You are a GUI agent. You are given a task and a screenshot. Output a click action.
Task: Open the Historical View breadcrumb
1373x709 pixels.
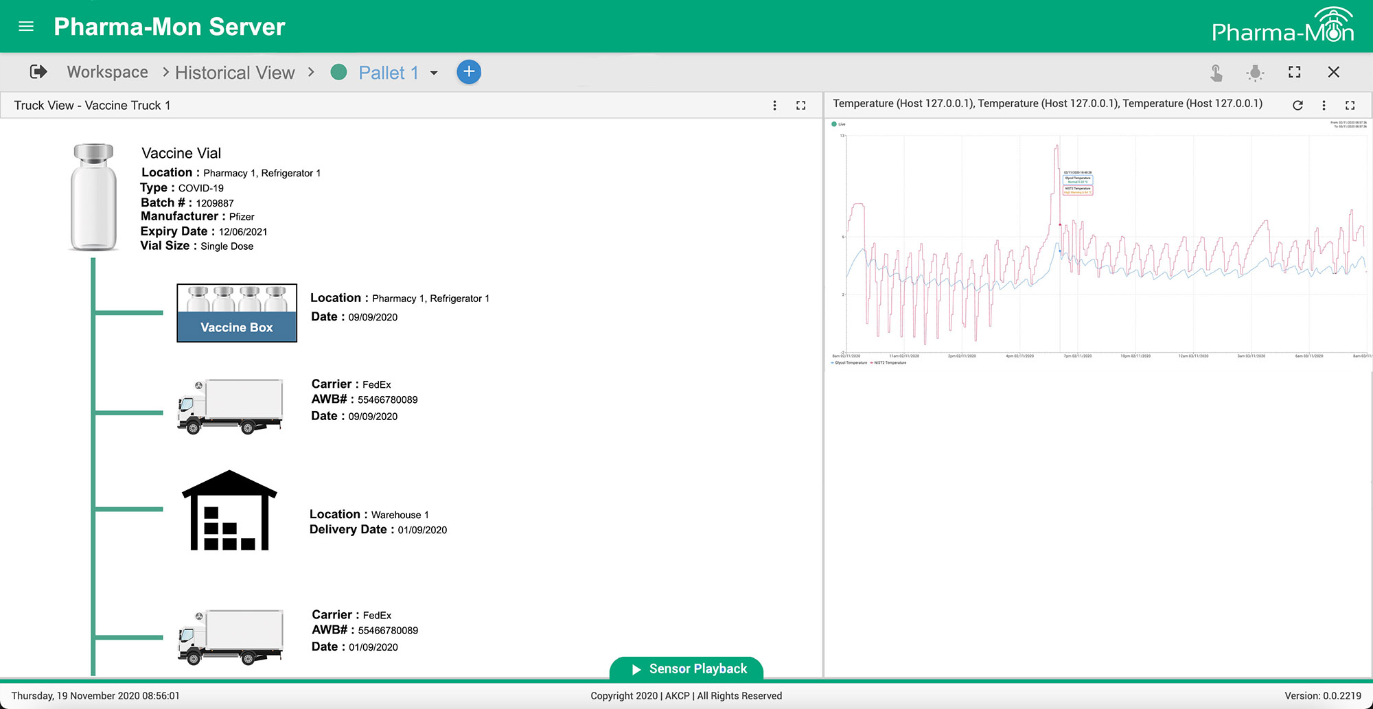[x=235, y=72]
